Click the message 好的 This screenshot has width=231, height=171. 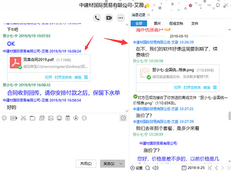pyautogui.click(x=12, y=107)
